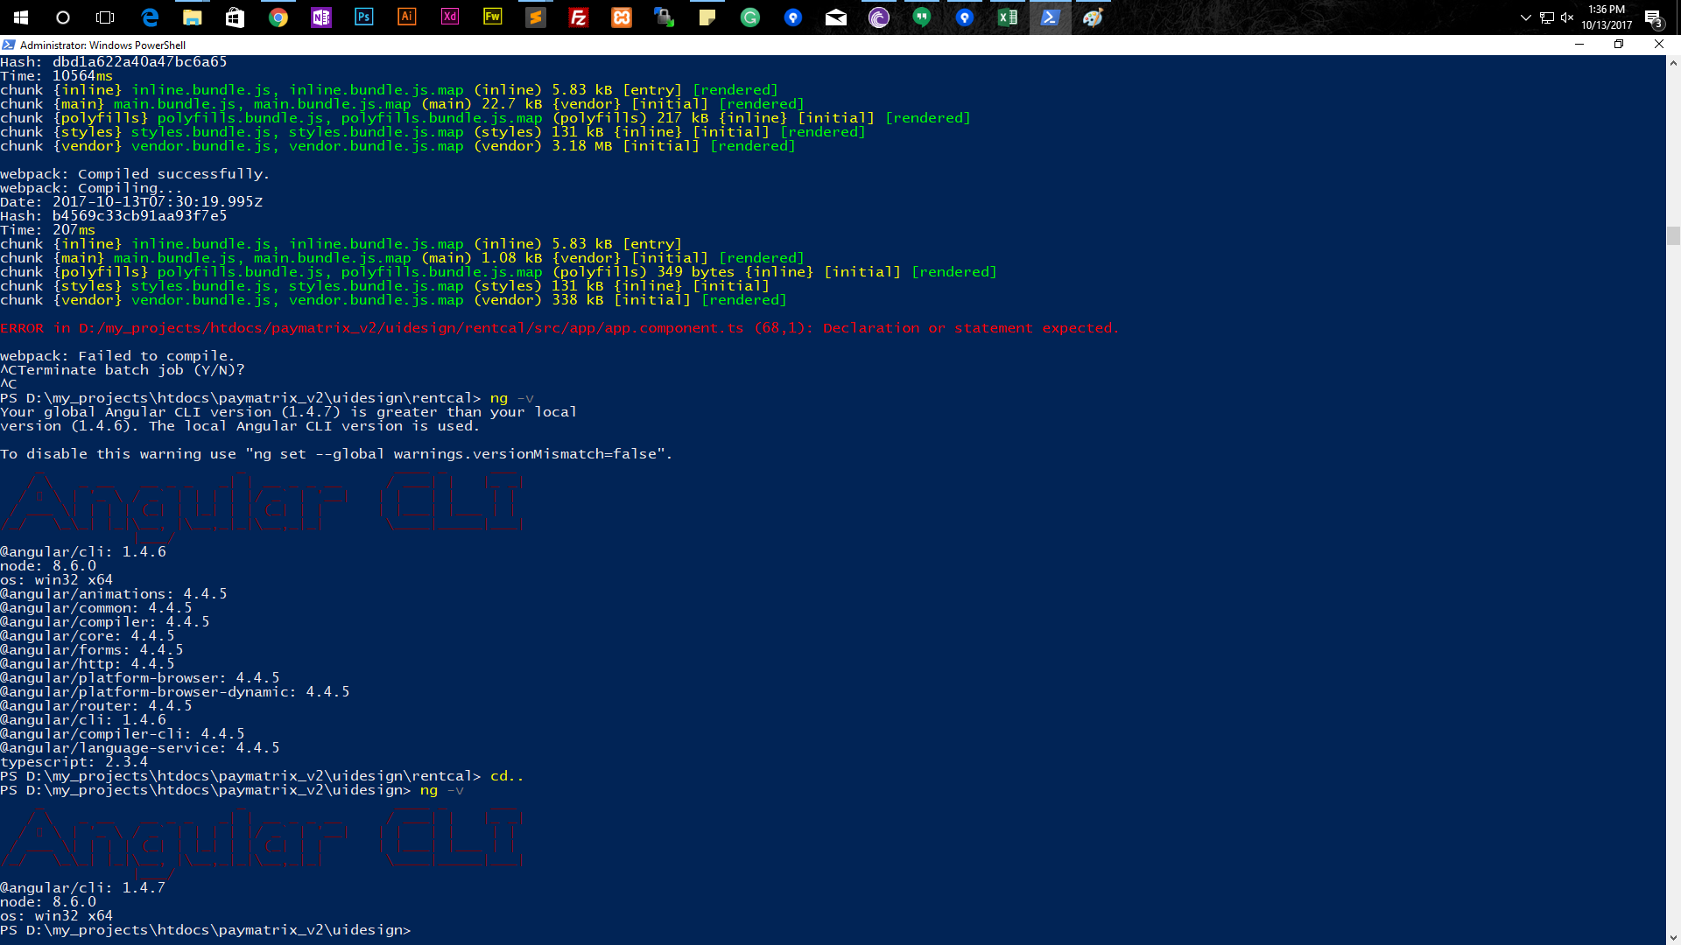Screen dimensions: 1681x945
Task: Launch Microsoft Edge from the taskbar
Action: 150,17
